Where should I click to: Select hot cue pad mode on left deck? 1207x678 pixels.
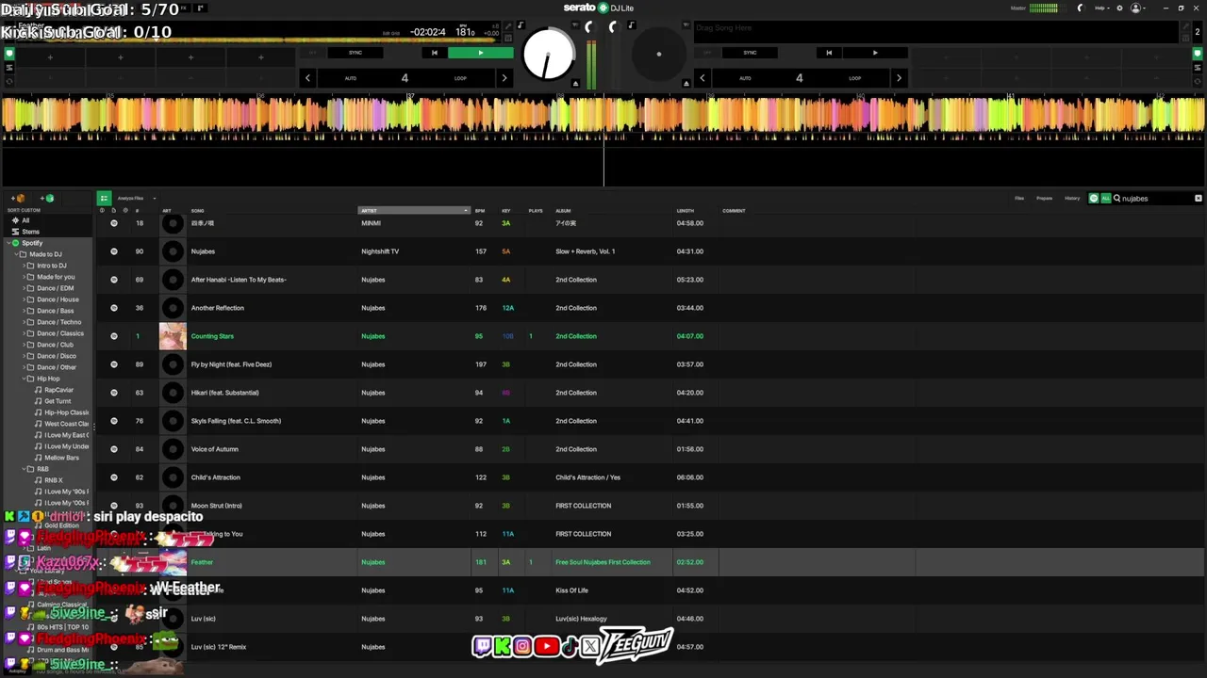tap(9, 53)
